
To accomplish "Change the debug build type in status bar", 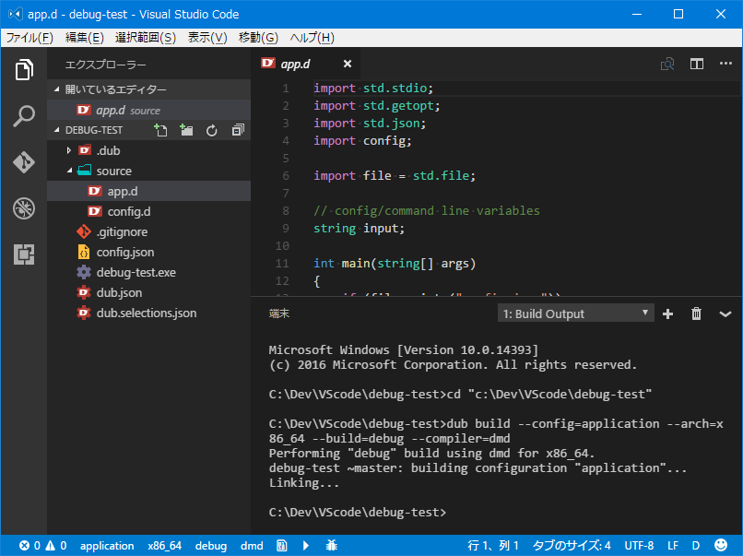I will click(x=211, y=546).
